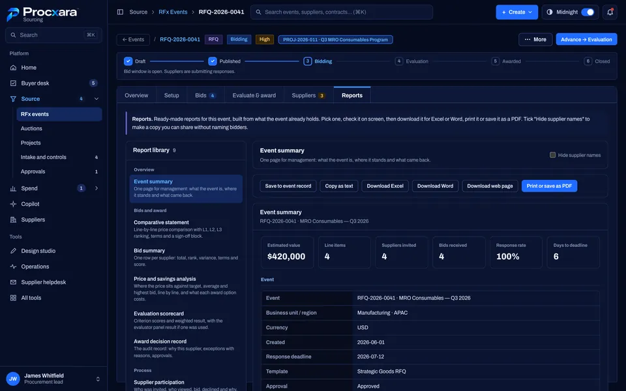Screen dimensions: 626x391
Task: Click the Operations pulse icon
Action: pos(13,267)
